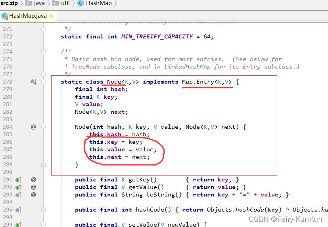Click the implements gutter icon on line 299
The height and width of the screenshot is (227, 328).
coord(18,225)
